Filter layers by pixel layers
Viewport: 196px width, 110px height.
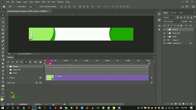tap(178, 17)
